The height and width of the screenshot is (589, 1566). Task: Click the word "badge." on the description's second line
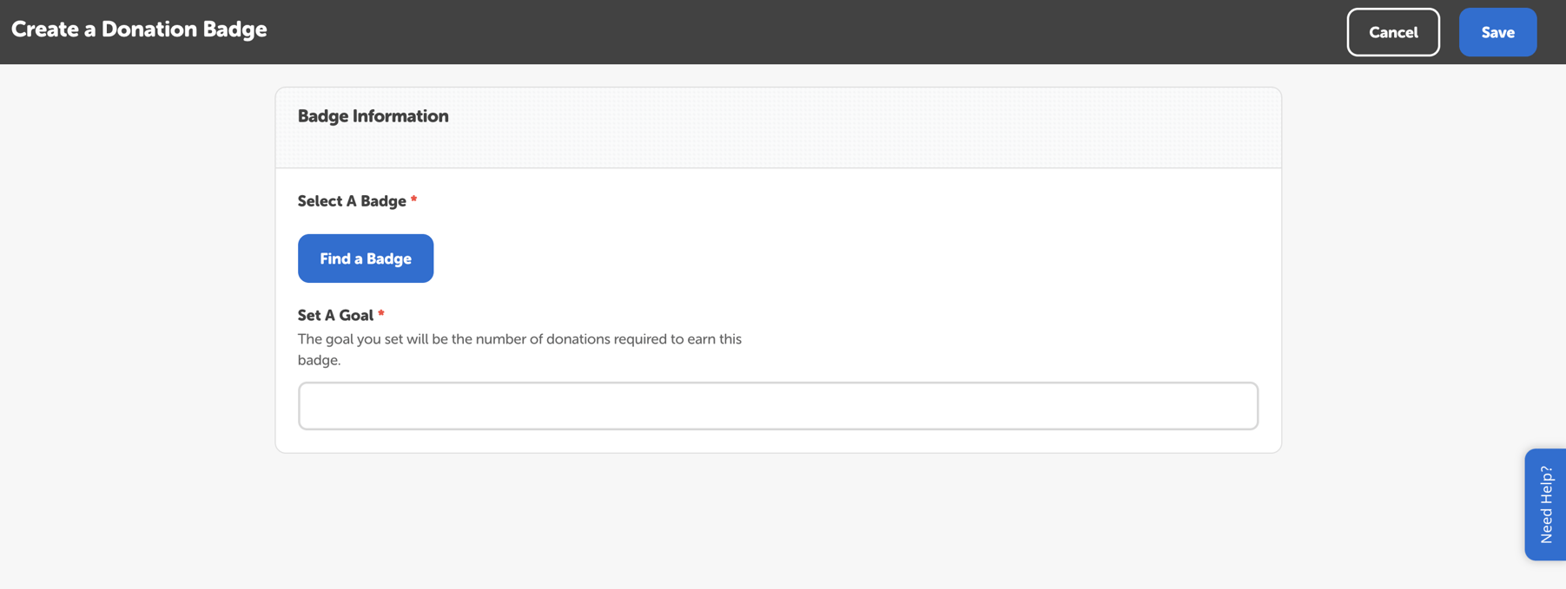pyautogui.click(x=319, y=360)
